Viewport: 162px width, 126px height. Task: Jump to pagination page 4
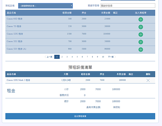72,57
